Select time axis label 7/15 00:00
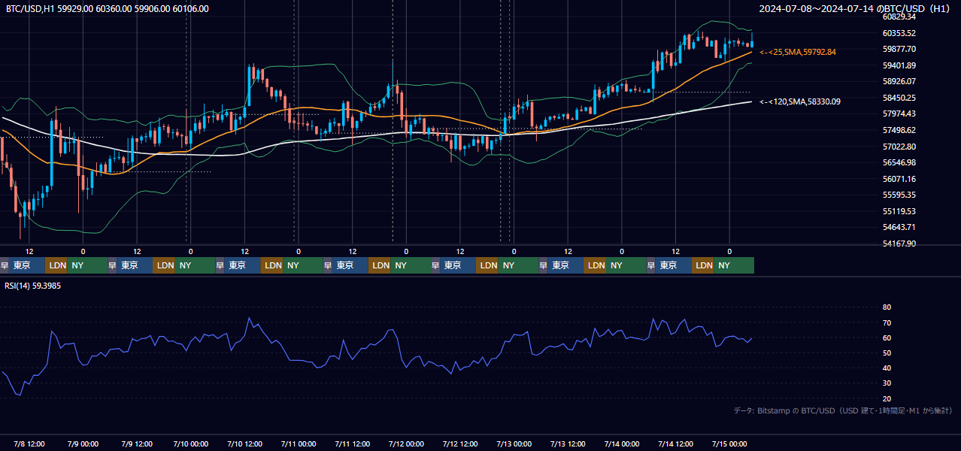The height and width of the screenshot is (451, 961). click(x=729, y=443)
